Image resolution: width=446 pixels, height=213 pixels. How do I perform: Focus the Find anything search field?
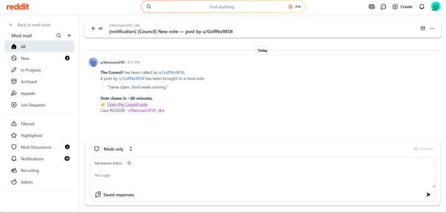221,7
